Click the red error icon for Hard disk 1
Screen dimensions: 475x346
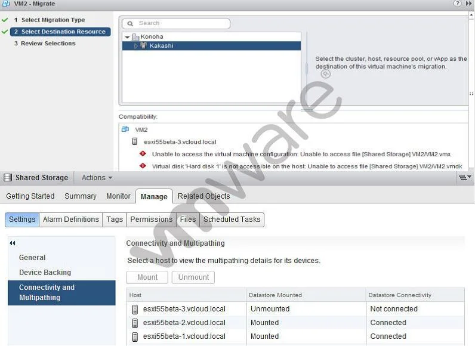point(143,166)
